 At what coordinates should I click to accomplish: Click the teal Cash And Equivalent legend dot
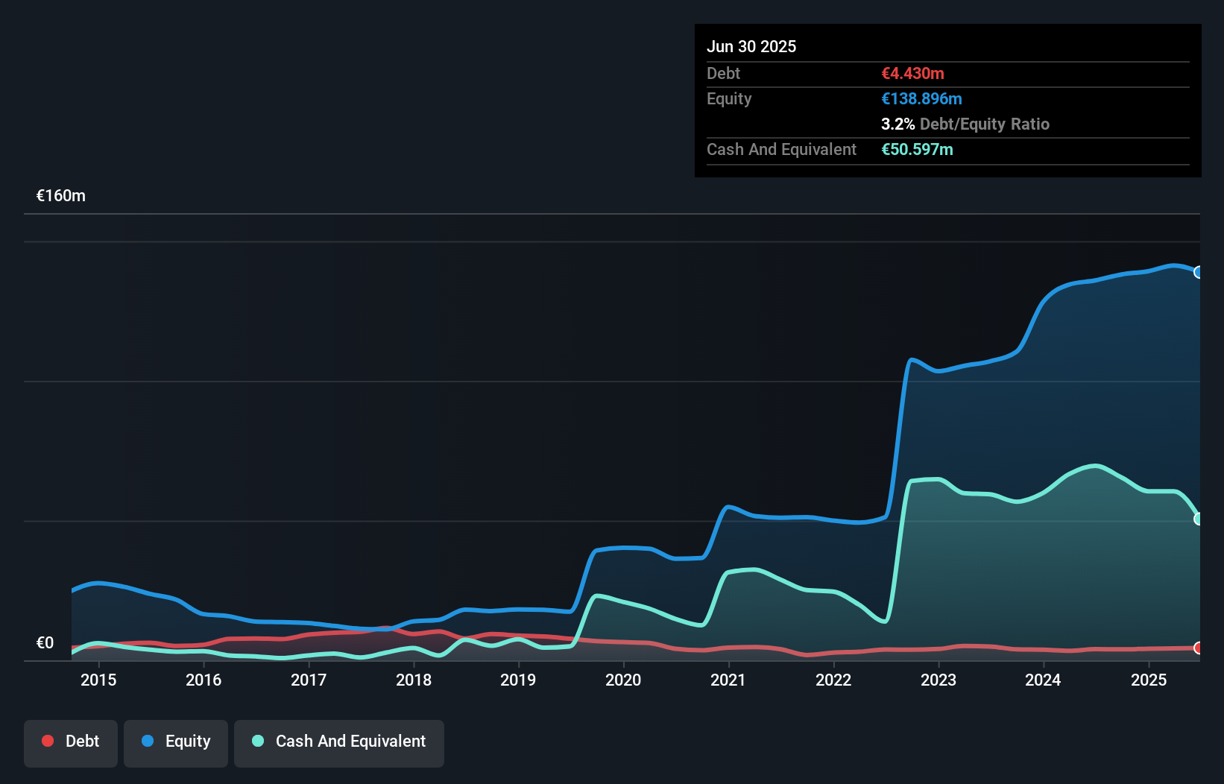pos(258,741)
